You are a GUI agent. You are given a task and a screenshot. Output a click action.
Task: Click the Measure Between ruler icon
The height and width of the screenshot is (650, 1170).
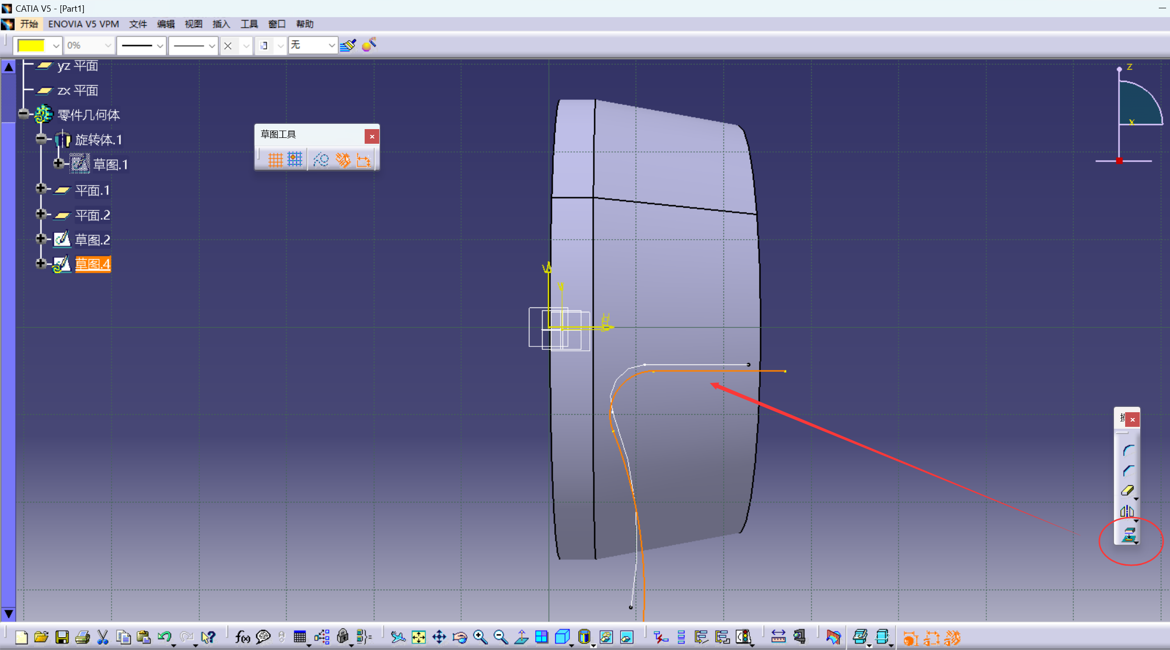pyautogui.click(x=778, y=637)
